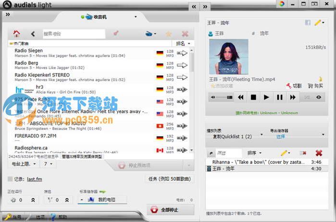Toggle shuffle playback mode
Viewport: 336px width, 222px height.
pyautogui.click(x=307, y=97)
